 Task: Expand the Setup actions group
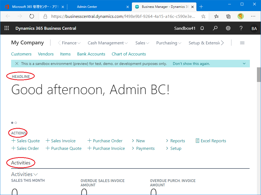coord(174,148)
